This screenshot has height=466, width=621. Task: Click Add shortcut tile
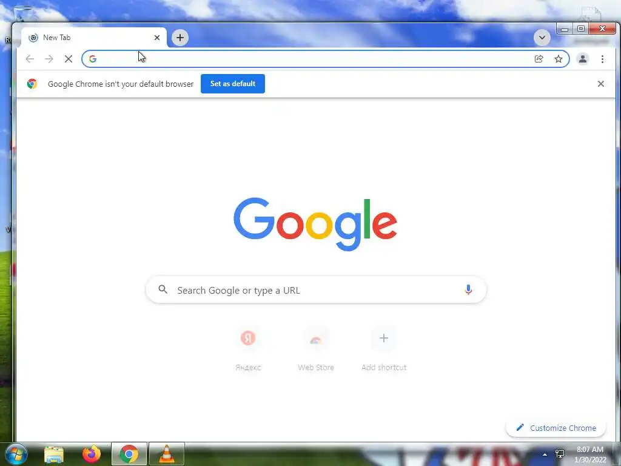click(x=384, y=349)
